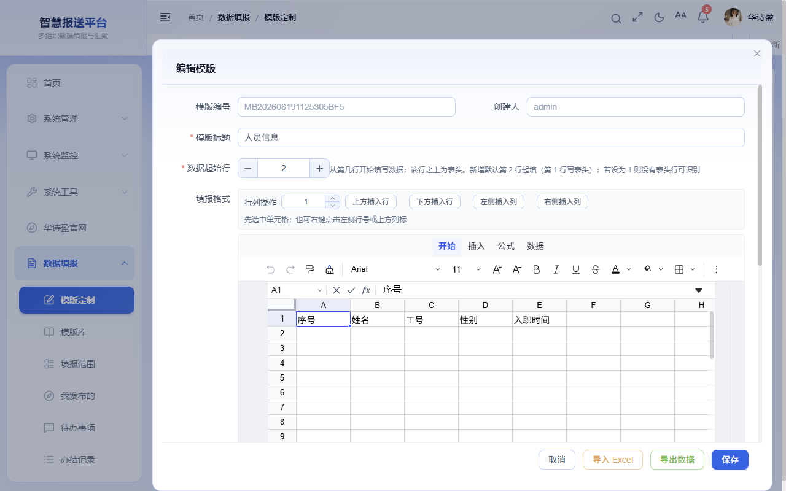Screen dimensions: 786x491
Task: Switch to the 开始 tab
Action: 447,246
